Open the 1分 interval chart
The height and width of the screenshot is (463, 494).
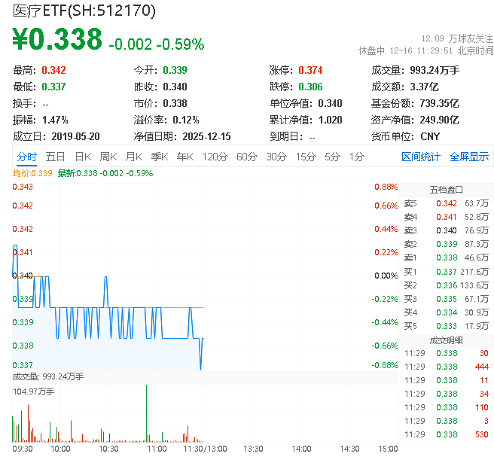[x=356, y=157]
